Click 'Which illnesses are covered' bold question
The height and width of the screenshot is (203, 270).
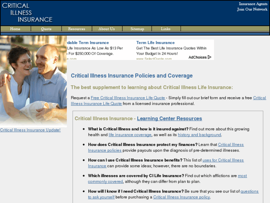[x=136, y=176]
